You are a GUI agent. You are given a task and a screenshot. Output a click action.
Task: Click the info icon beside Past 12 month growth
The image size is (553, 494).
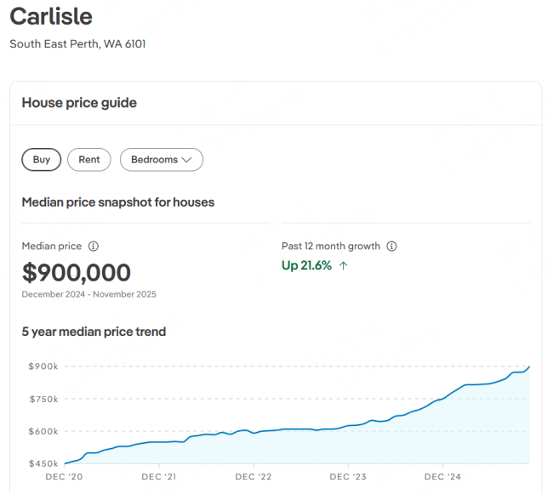(391, 247)
